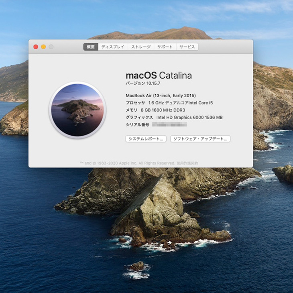This screenshot has width=293, height=293.
Task: Click the メモリ label
Action: [x=132, y=110]
